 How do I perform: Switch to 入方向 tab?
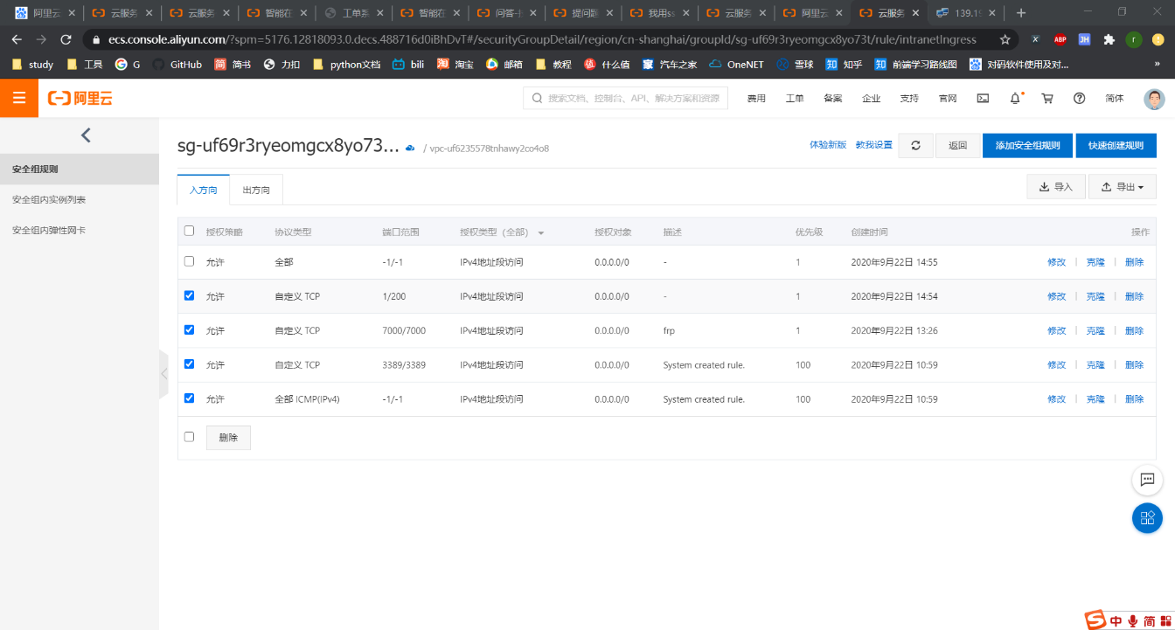click(203, 190)
